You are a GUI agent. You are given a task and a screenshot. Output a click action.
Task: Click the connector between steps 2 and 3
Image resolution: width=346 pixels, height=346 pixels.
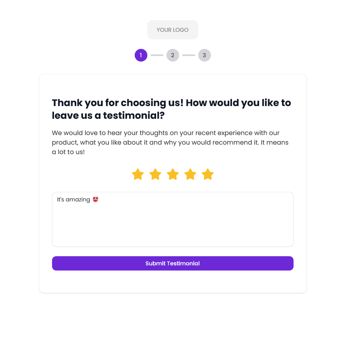click(189, 55)
